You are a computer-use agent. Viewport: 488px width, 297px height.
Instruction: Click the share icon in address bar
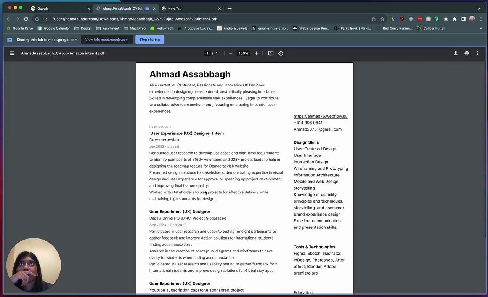pyautogui.click(x=374, y=19)
